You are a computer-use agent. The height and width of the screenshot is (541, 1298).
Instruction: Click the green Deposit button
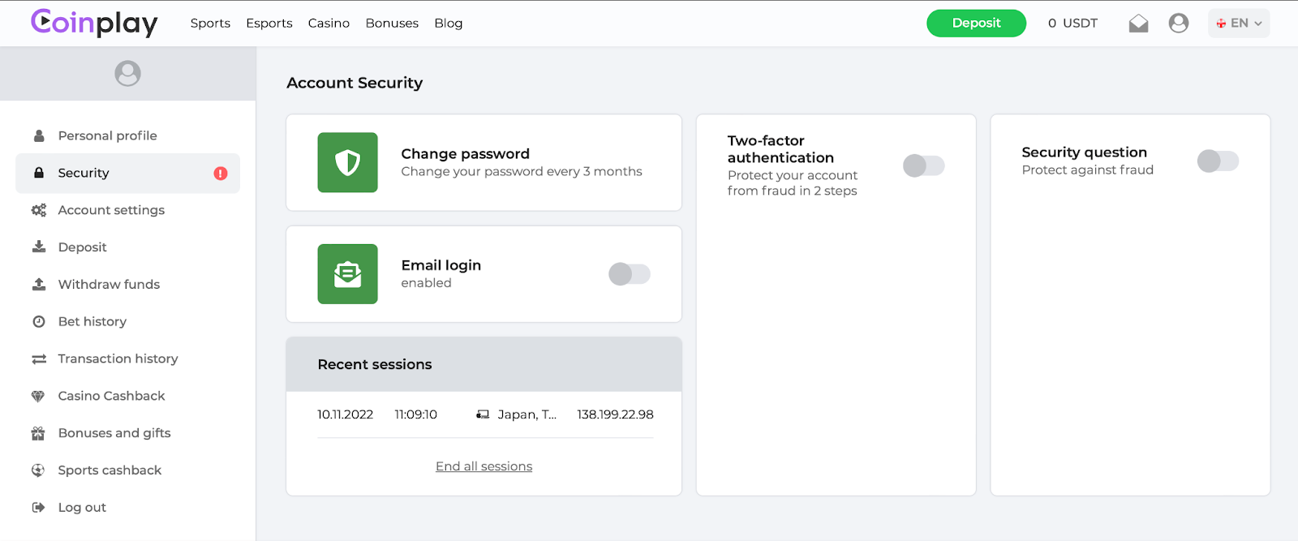pyautogui.click(x=976, y=24)
